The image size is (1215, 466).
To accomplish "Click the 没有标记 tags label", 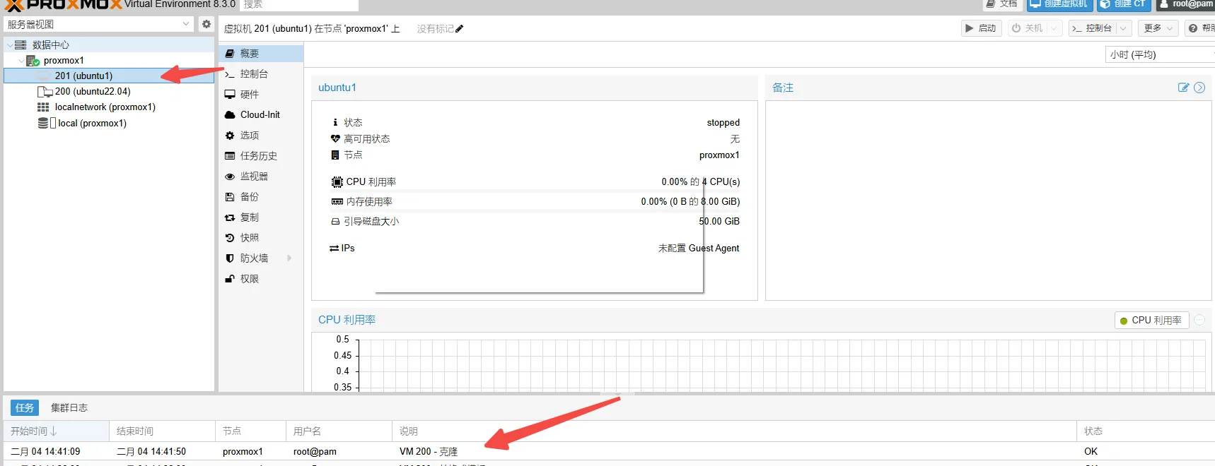I will tap(436, 29).
